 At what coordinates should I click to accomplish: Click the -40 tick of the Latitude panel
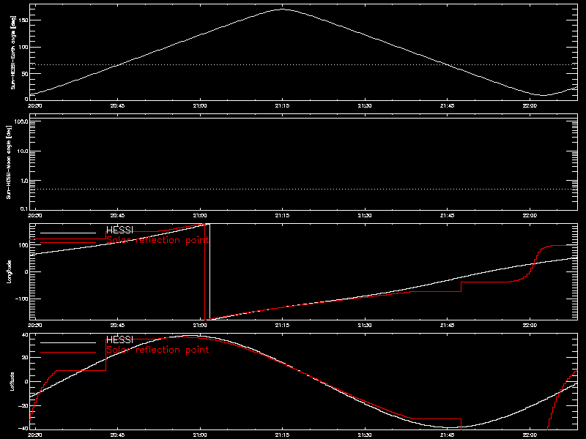(23, 428)
